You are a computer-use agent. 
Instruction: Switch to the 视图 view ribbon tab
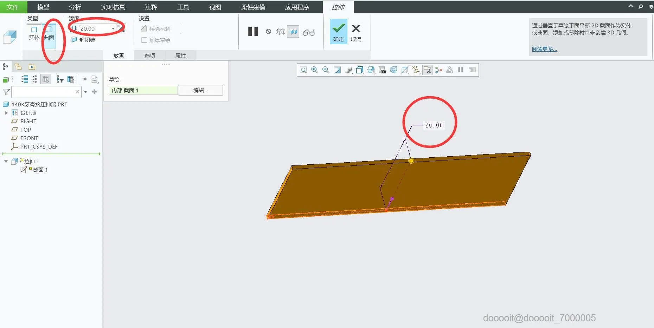[215, 7]
